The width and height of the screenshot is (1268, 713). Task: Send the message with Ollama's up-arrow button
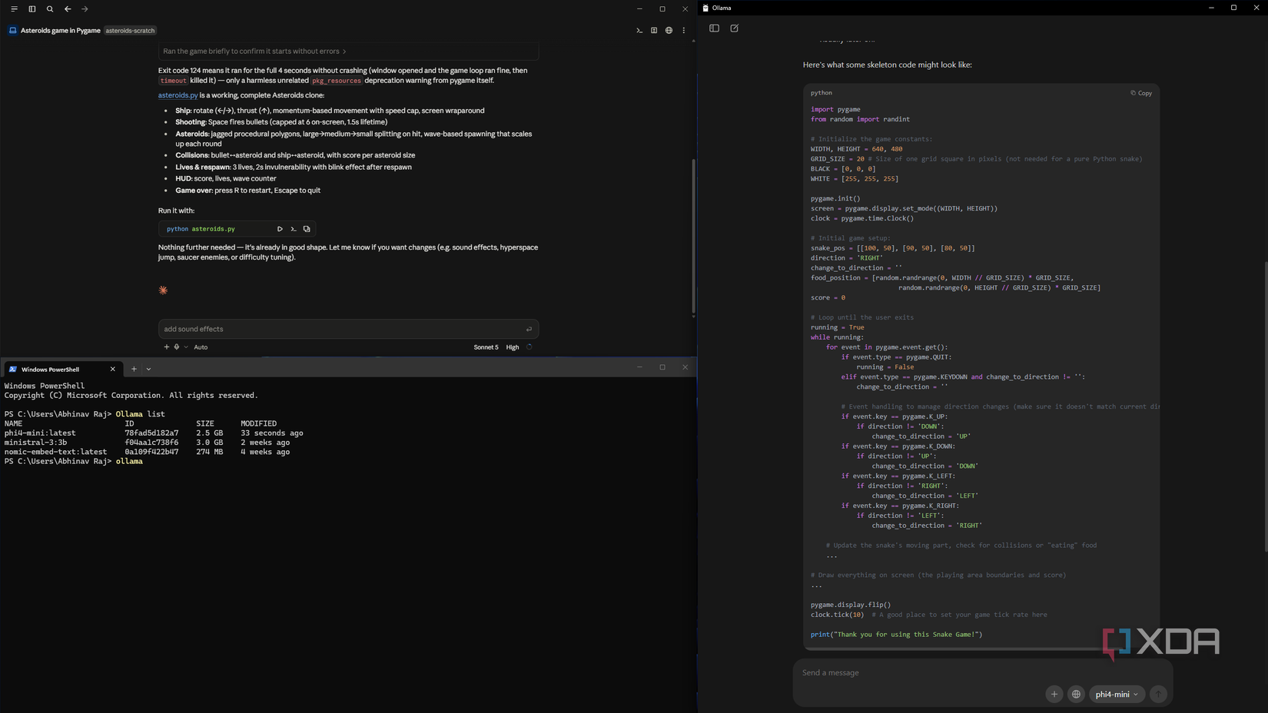(x=1158, y=695)
